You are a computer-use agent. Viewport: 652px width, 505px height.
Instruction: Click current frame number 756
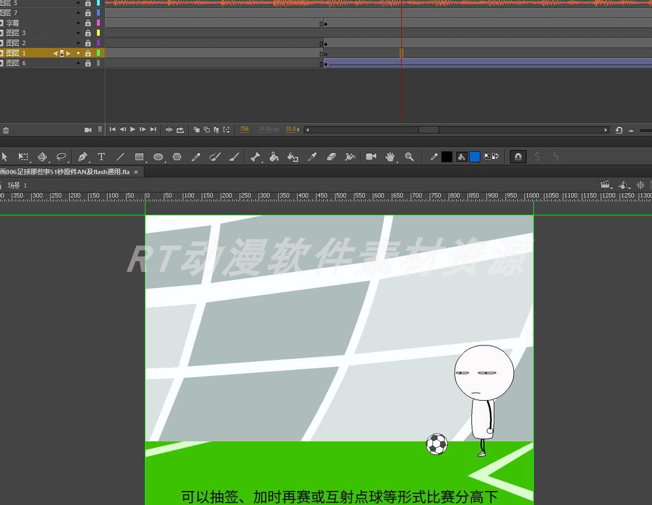[x=245, y=129]
